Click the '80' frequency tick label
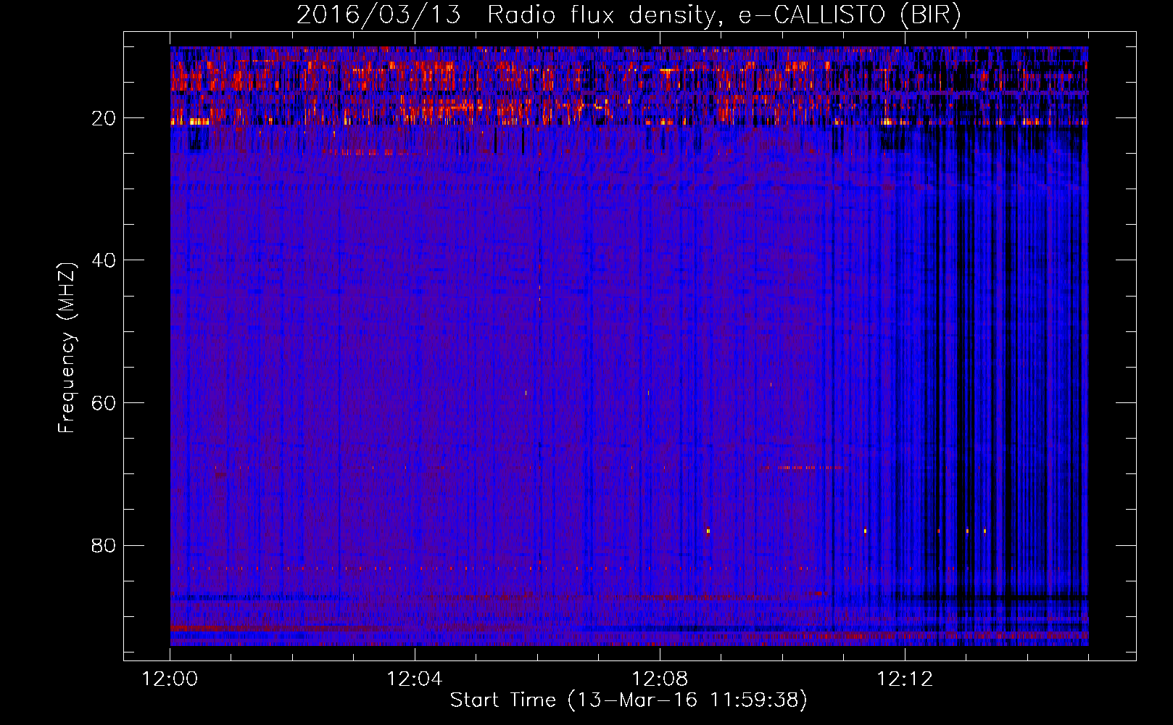This screenshot has height=725, width=1173. point(104,545)
